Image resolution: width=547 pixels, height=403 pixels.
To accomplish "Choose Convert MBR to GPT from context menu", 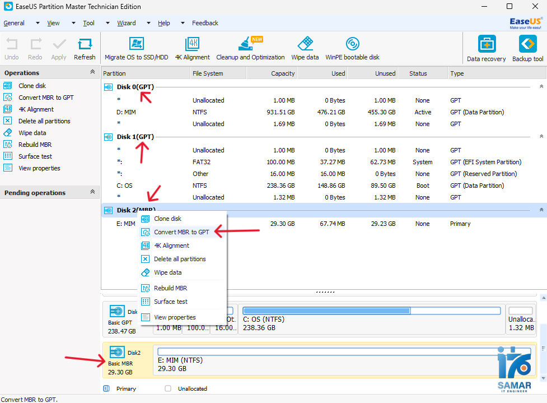I will [181, 231].
